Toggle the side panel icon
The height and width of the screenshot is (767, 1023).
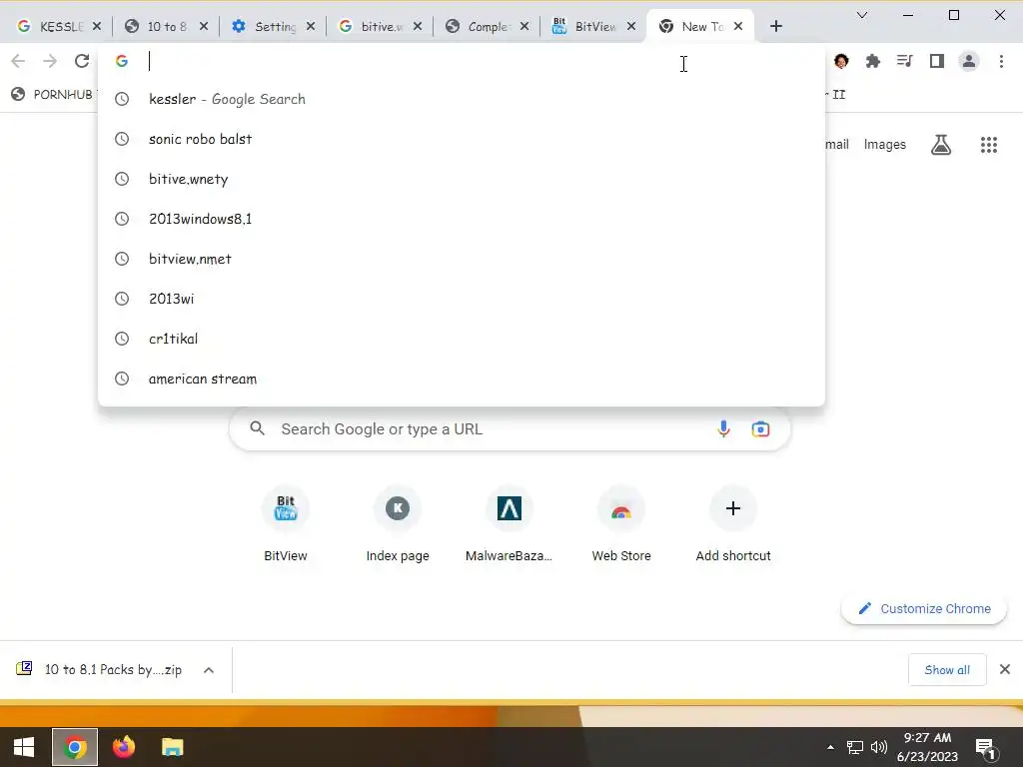[x=937, y=61]
